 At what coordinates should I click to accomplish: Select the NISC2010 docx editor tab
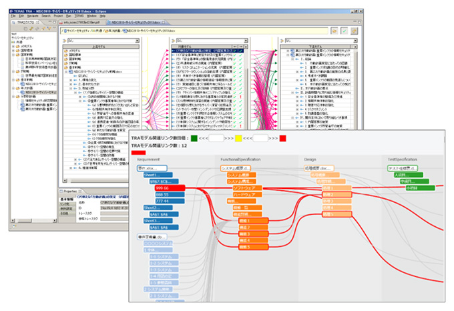click(136, 22)
